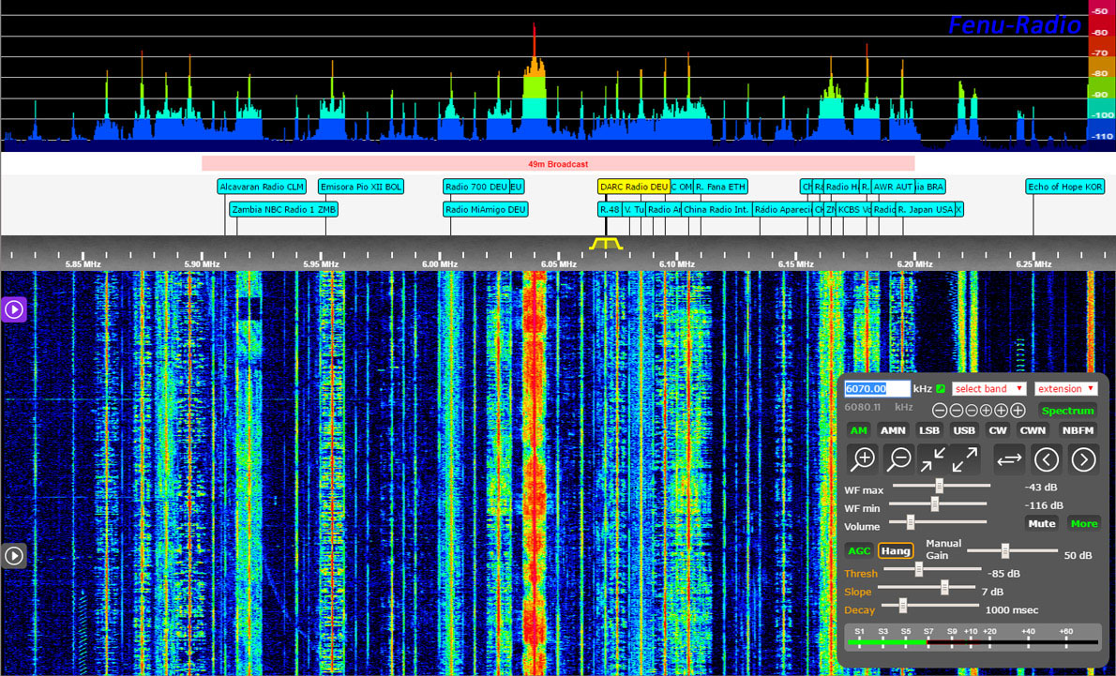Click the inward arrows zoom-to-band icon
Image resolution: width=1116 pixels, height=676 pixels.
(932, 459)
